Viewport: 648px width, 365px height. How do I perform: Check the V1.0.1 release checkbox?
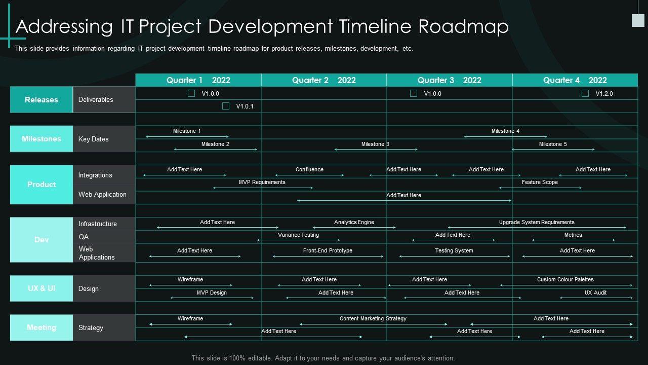226,106
